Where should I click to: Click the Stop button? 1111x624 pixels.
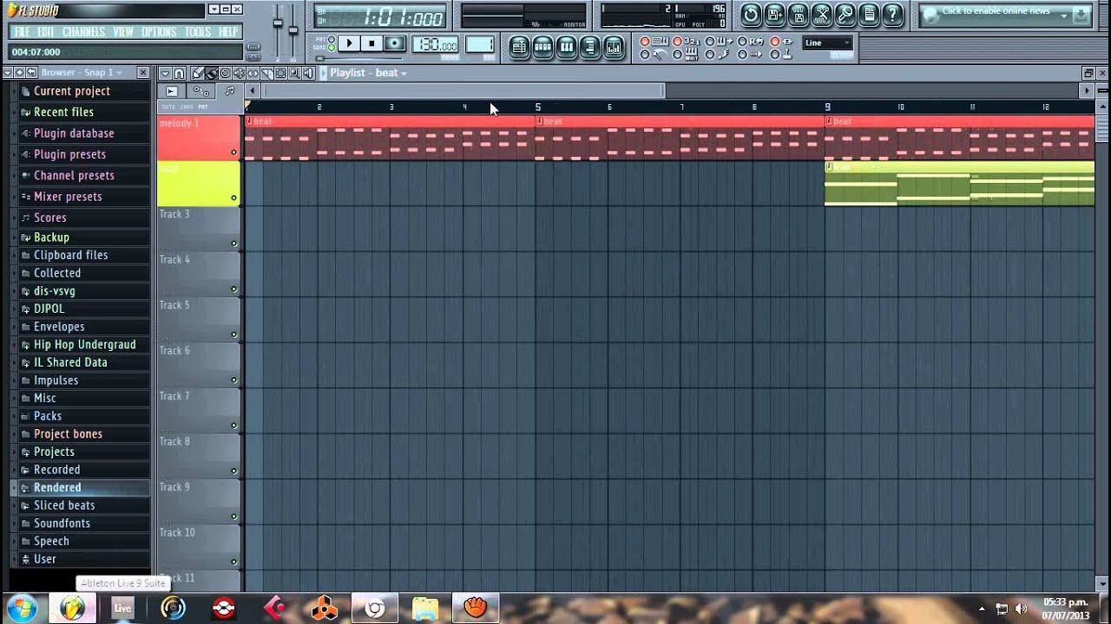click(371, 43)
